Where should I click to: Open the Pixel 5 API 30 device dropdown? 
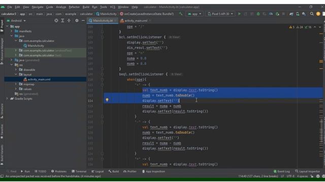(220, 14)
